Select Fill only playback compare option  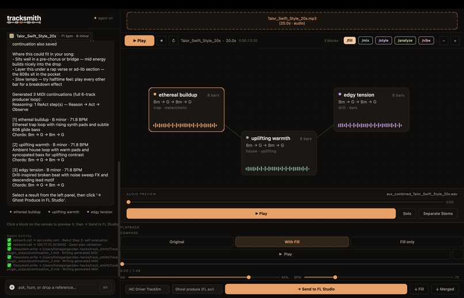tap(407, 242)
